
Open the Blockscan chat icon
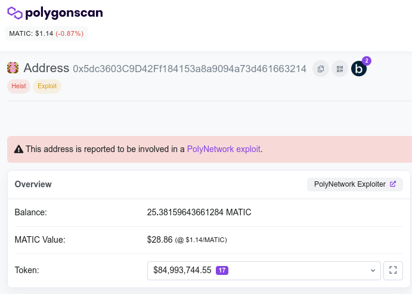358,69
